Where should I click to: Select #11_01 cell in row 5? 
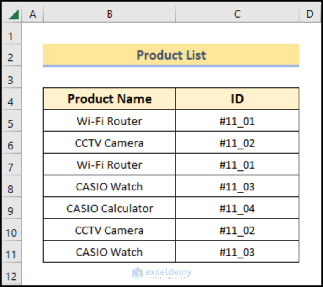coord(237,121)
